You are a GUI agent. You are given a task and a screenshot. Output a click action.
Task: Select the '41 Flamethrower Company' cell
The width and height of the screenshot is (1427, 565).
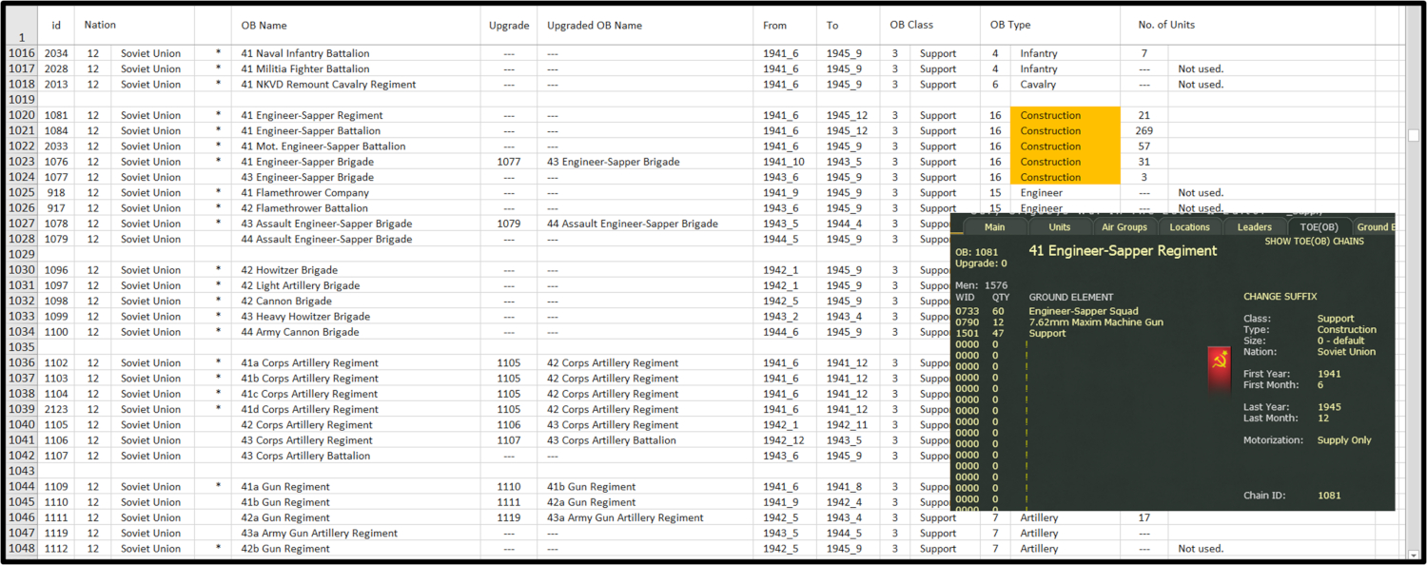tap(356, 193)
